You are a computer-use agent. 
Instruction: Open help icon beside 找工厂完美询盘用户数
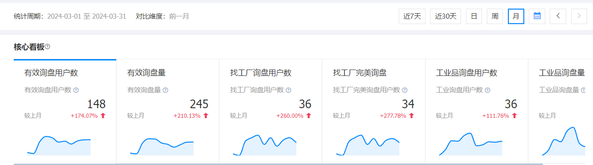pos(405,90)
